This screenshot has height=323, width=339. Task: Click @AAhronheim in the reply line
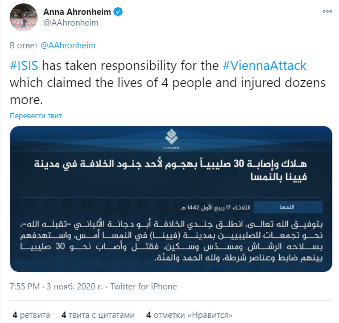click(68, 45)
